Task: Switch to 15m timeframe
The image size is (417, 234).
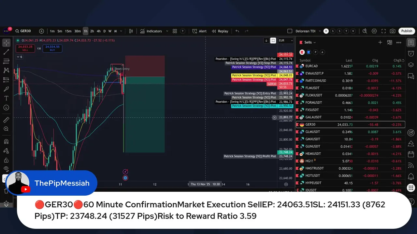Action: [68, 31]
